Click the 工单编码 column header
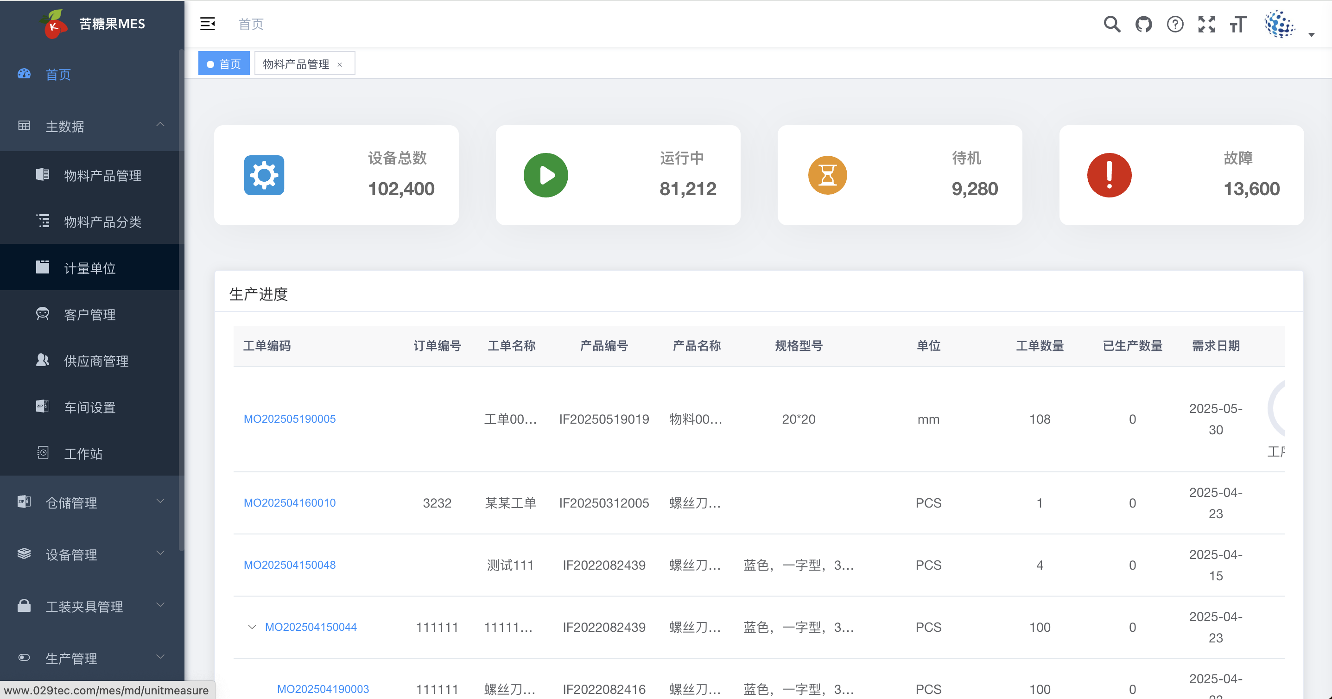Image resolution: width=1332 pixels, height=699 pixels. click(267, 345)
